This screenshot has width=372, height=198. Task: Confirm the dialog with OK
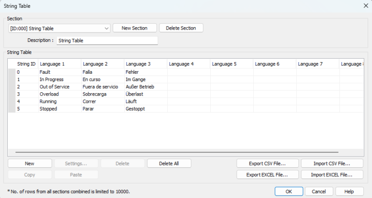pyautogui.click(x=288, y=191)
